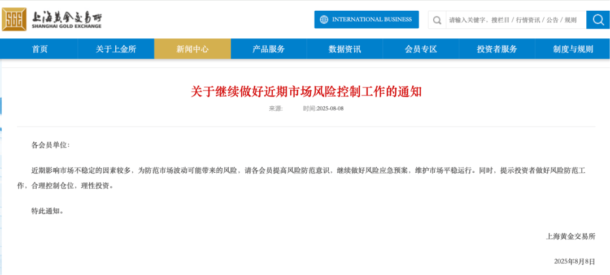
Task: Click the red notice title 关于继续做好近期市场风险控制工作的通知
Action: [x=306, y=92]
